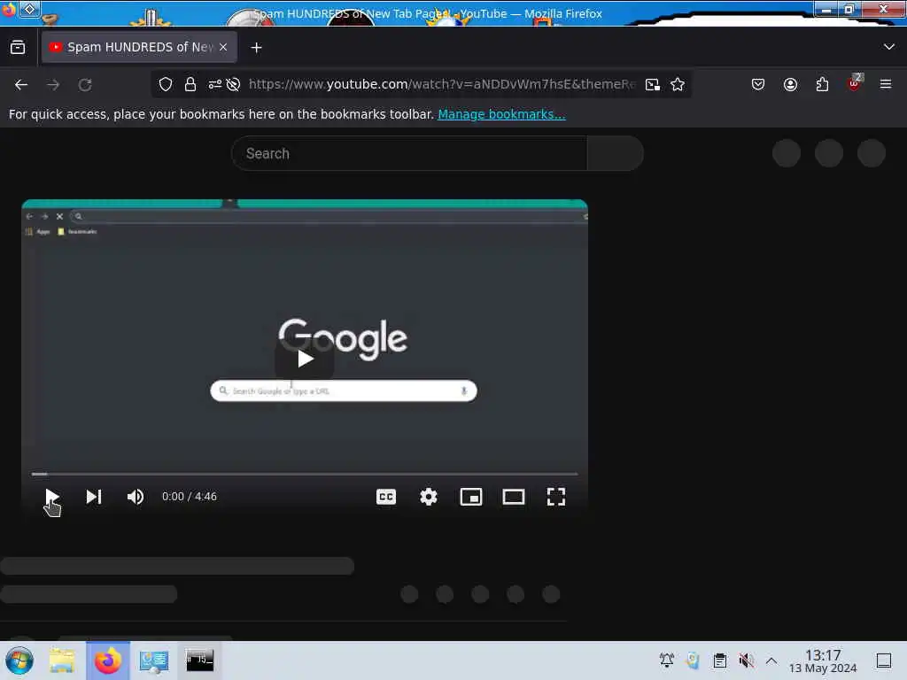907x680 pixels.
Task: Click the muted volume tray icon
Action: [746, 660]
